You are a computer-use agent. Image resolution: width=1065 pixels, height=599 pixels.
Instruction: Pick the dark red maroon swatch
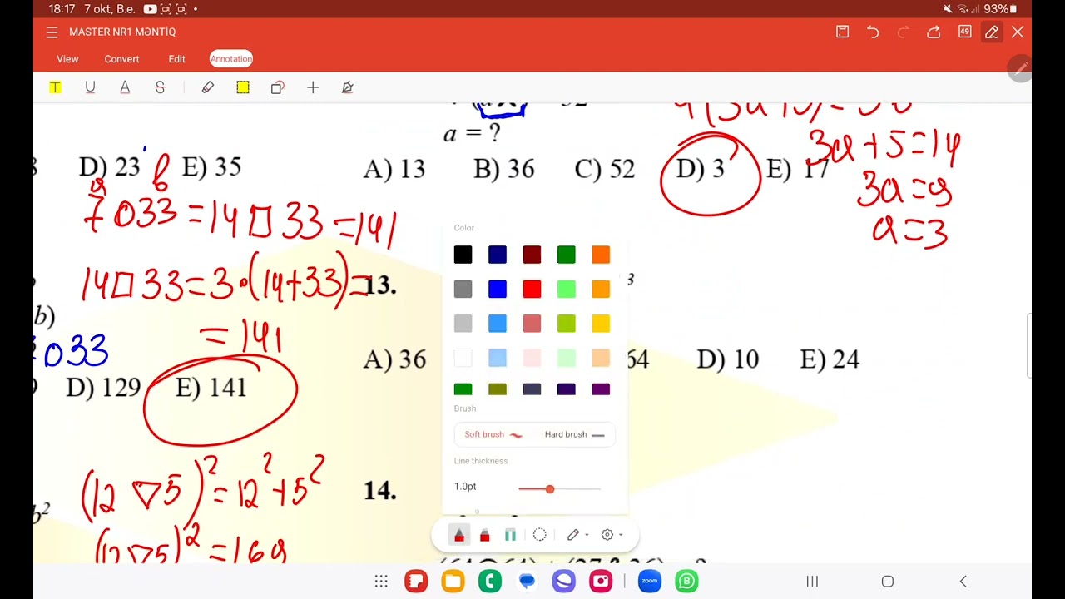tap(532, 255)
